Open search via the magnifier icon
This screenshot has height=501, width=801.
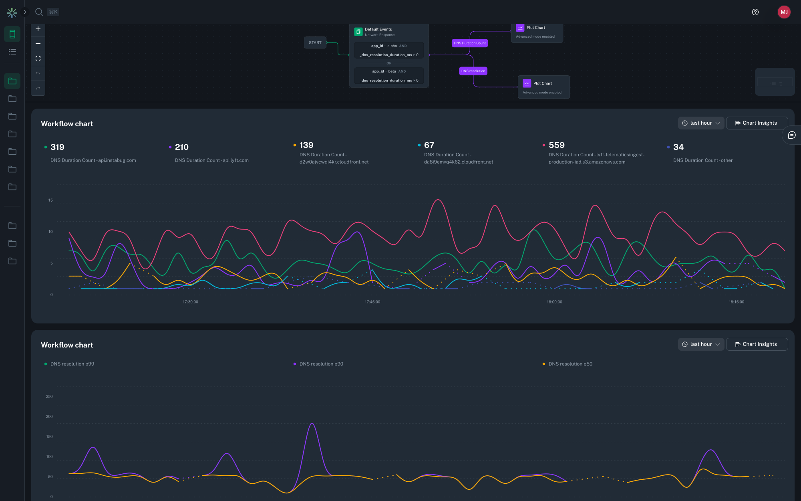tap(39, 12)
